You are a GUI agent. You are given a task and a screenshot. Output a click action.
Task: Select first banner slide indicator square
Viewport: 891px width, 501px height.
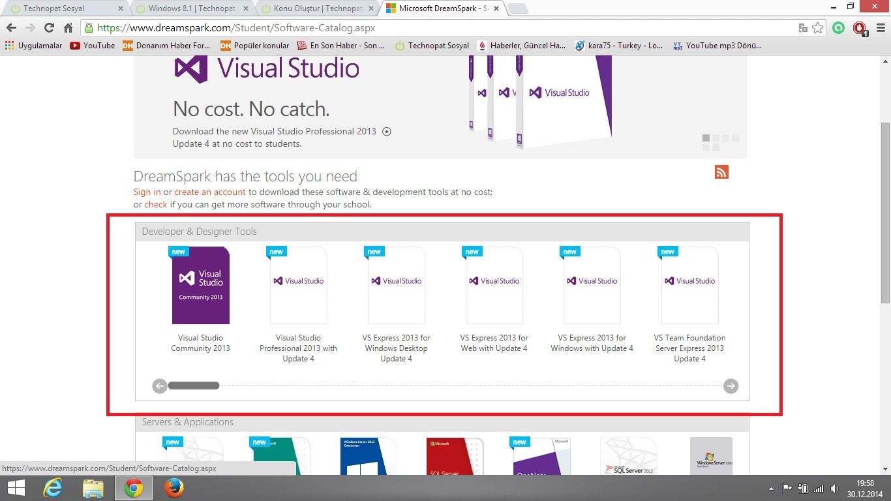click(706, 138)
